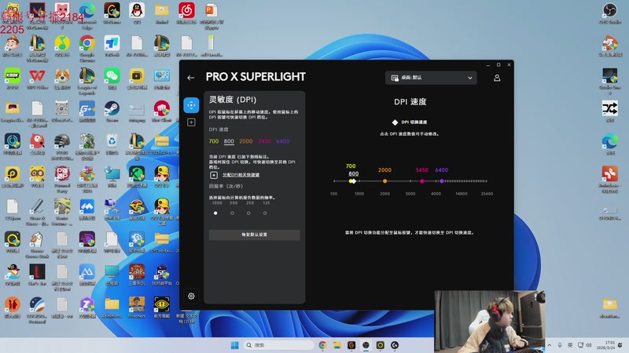Open File Explorer from the taskbar
This screenshot has height=353, width=629.
tap(337, 345)
